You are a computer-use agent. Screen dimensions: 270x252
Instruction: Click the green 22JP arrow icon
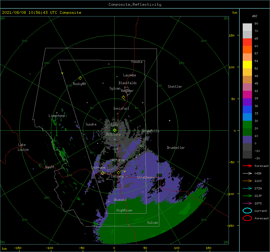[x=247, y=196]
